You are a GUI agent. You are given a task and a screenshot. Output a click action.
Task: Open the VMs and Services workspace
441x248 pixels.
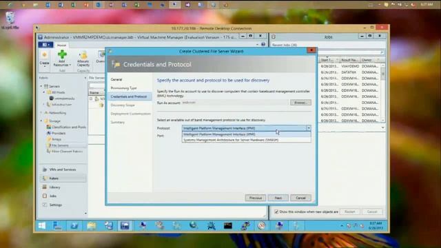tap(63, 169)
